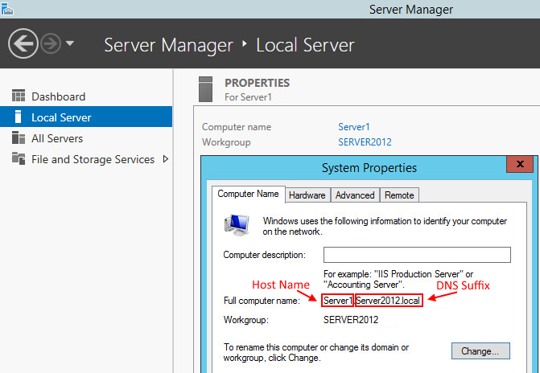Click the Server1 computer name link
The height and width of the screenshot is (373, 540).
pyautogui.click(x=353, y=127)
